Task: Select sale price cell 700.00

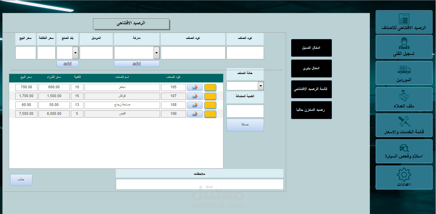Action: click(26, 87)
